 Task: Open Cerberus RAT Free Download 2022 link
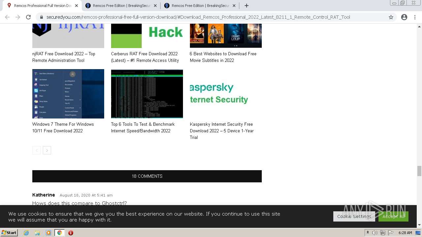(145, 57)
